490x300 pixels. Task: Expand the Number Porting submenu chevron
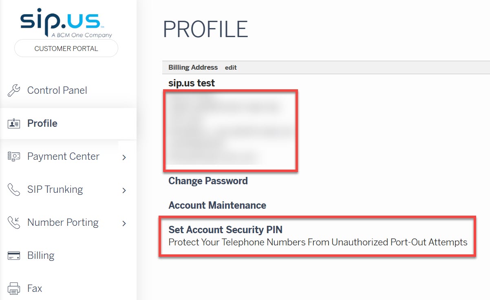tap(124, 223)
